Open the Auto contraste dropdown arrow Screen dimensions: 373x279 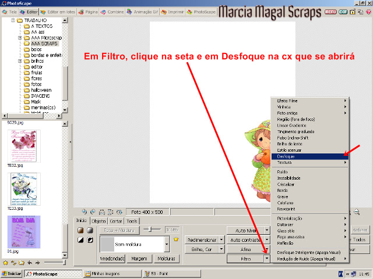pos(267,240)
